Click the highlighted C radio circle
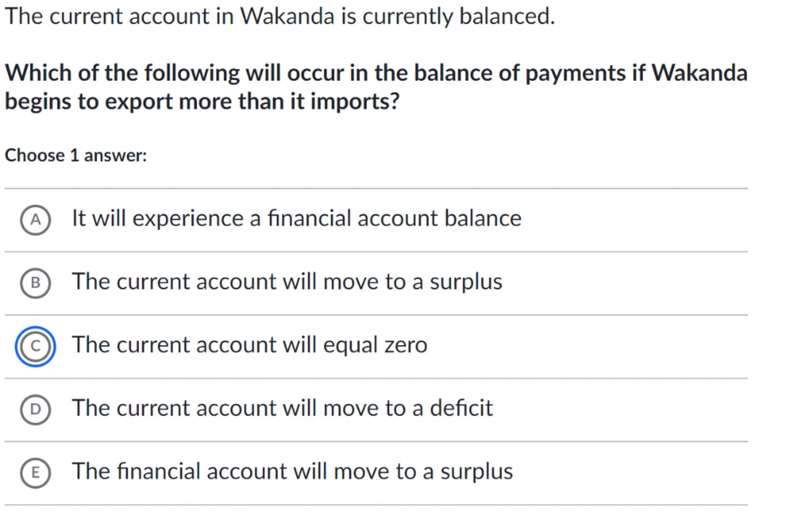The width and height of the screenshot is (793, 515). point(35,346)
